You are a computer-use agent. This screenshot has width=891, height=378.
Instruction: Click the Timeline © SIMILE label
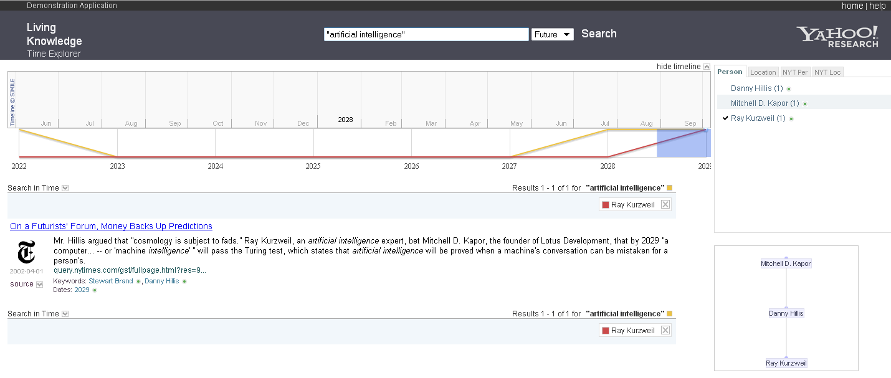(x=12, y=103)
